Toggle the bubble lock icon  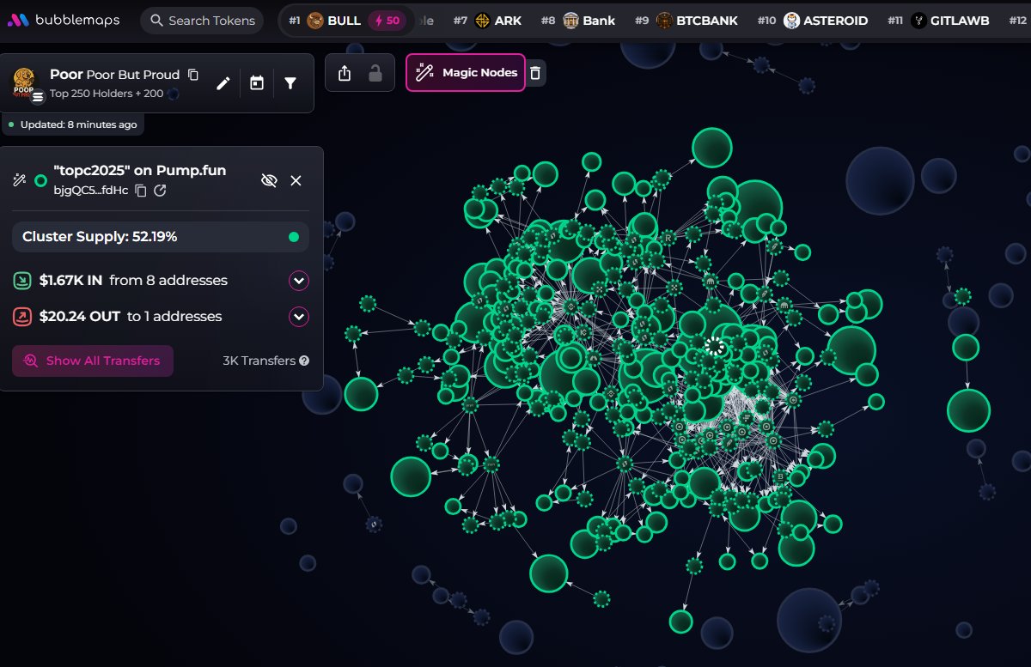(x=375, y=73)
